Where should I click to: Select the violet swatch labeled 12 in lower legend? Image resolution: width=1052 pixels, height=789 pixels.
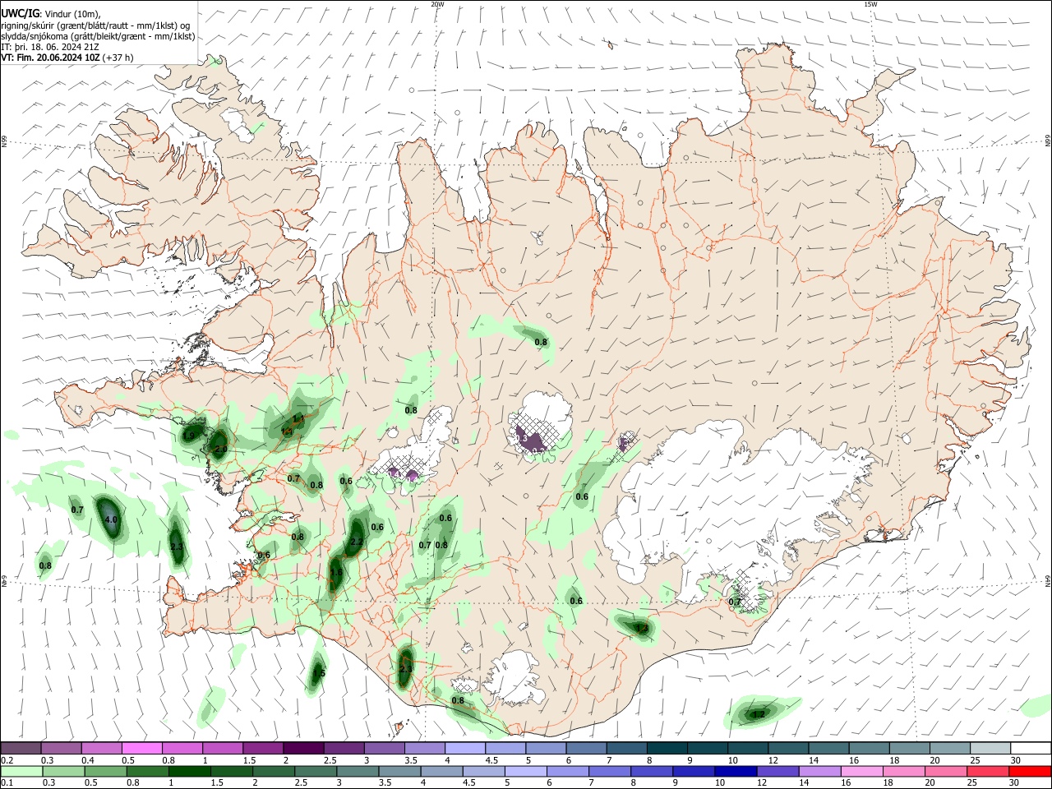[x=777, y=771]
